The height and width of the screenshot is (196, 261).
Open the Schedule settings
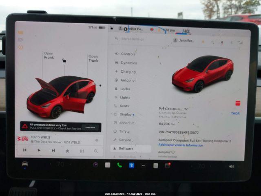coord(124,123)
